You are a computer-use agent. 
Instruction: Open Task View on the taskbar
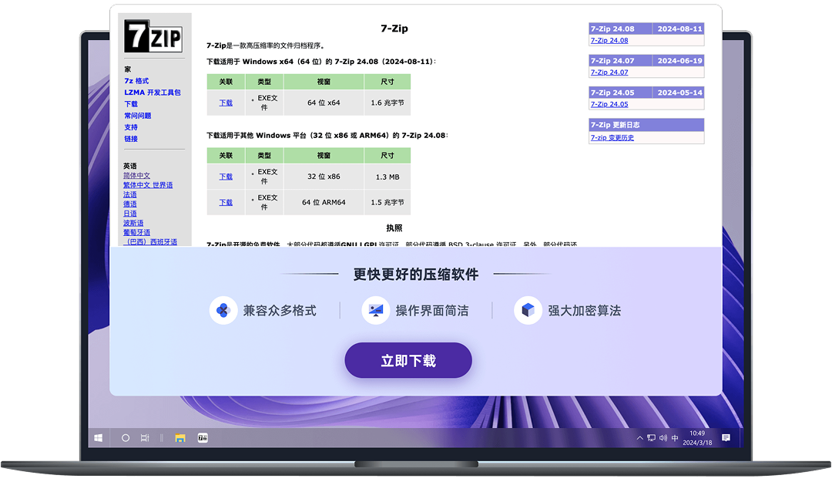(x=144, y=437)
